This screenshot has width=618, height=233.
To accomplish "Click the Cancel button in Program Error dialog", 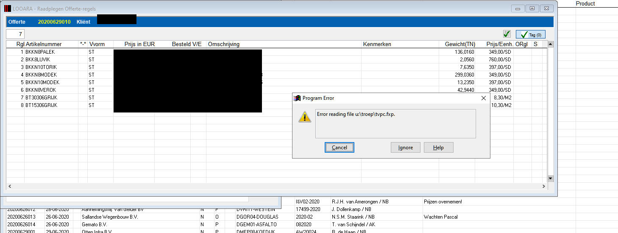I will click(x=340, y=147).
